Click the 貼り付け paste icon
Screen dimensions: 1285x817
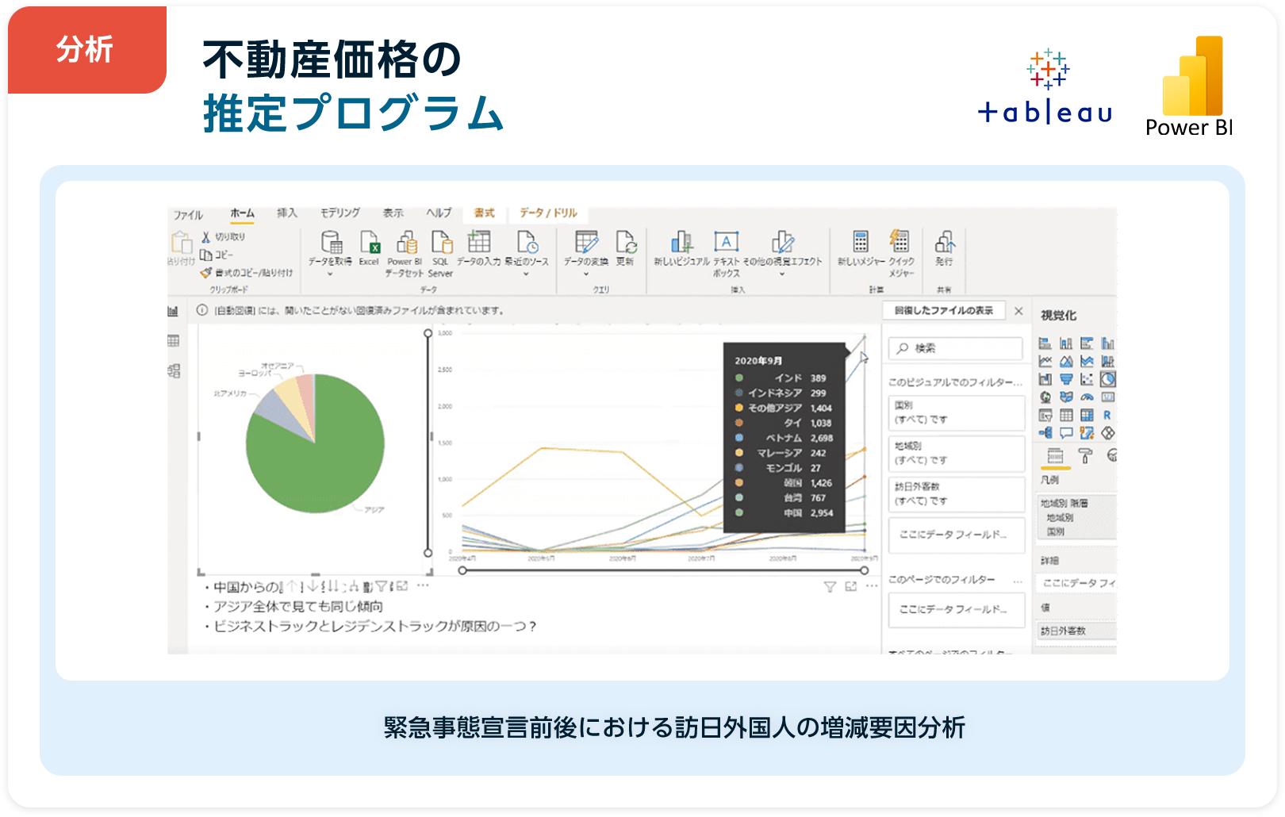(x=181, y=242)
